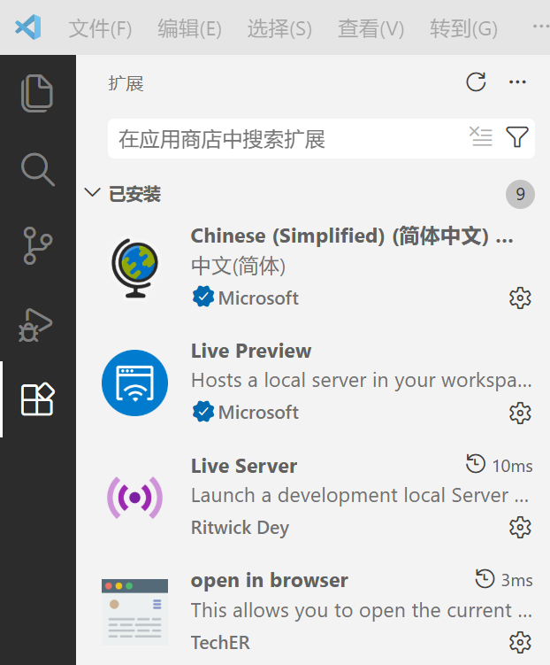Collapse the 已安装 section
The height and width of the screenshot is (665, 550).
(x=92, y=193)
